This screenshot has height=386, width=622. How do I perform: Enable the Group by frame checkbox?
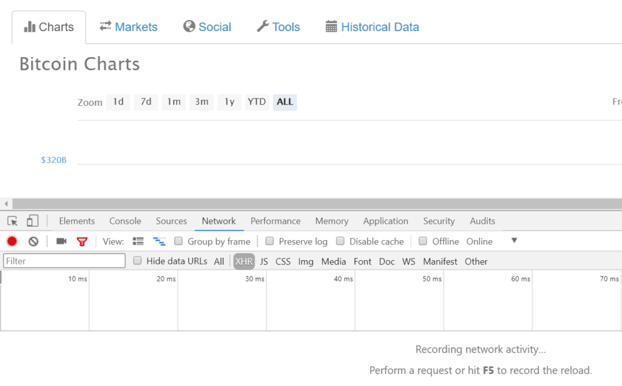point(179,241)
